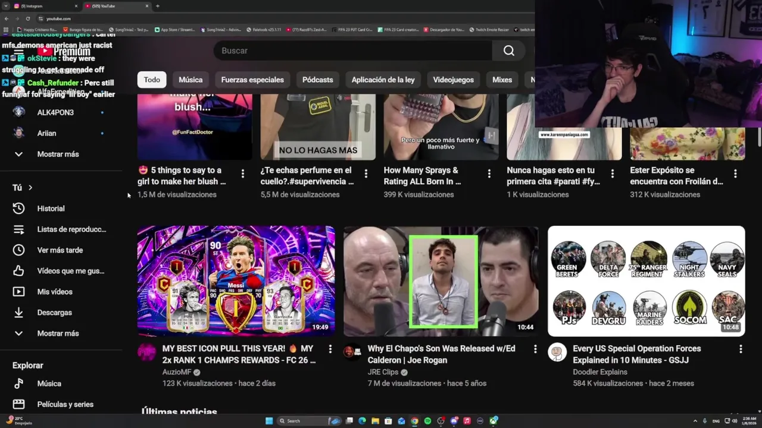Screen dimensions: 762x428
Task: Open options menu for Messi icon pull video
Action: click(x=329, y=349)
